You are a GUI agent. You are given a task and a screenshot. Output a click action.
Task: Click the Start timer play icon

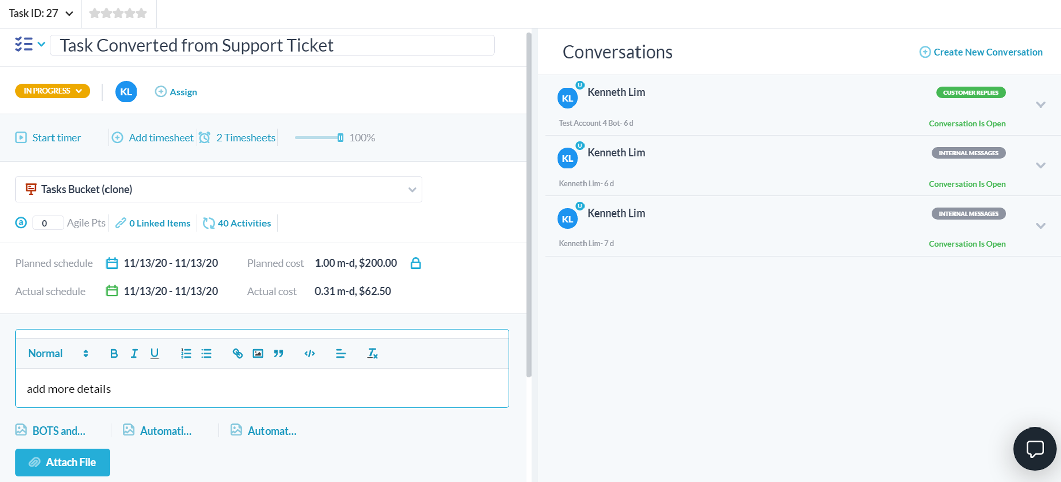click(21, 137)
